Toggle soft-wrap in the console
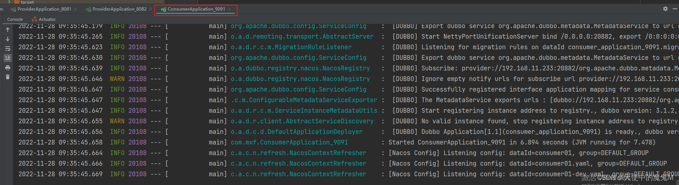This screenshot has width=679, height=185. 8,49
